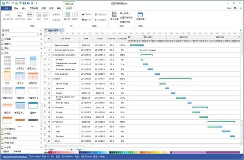
Task: Switch to the 页面布局 Page Layout ribbon tab
Action: pos(34,8)
